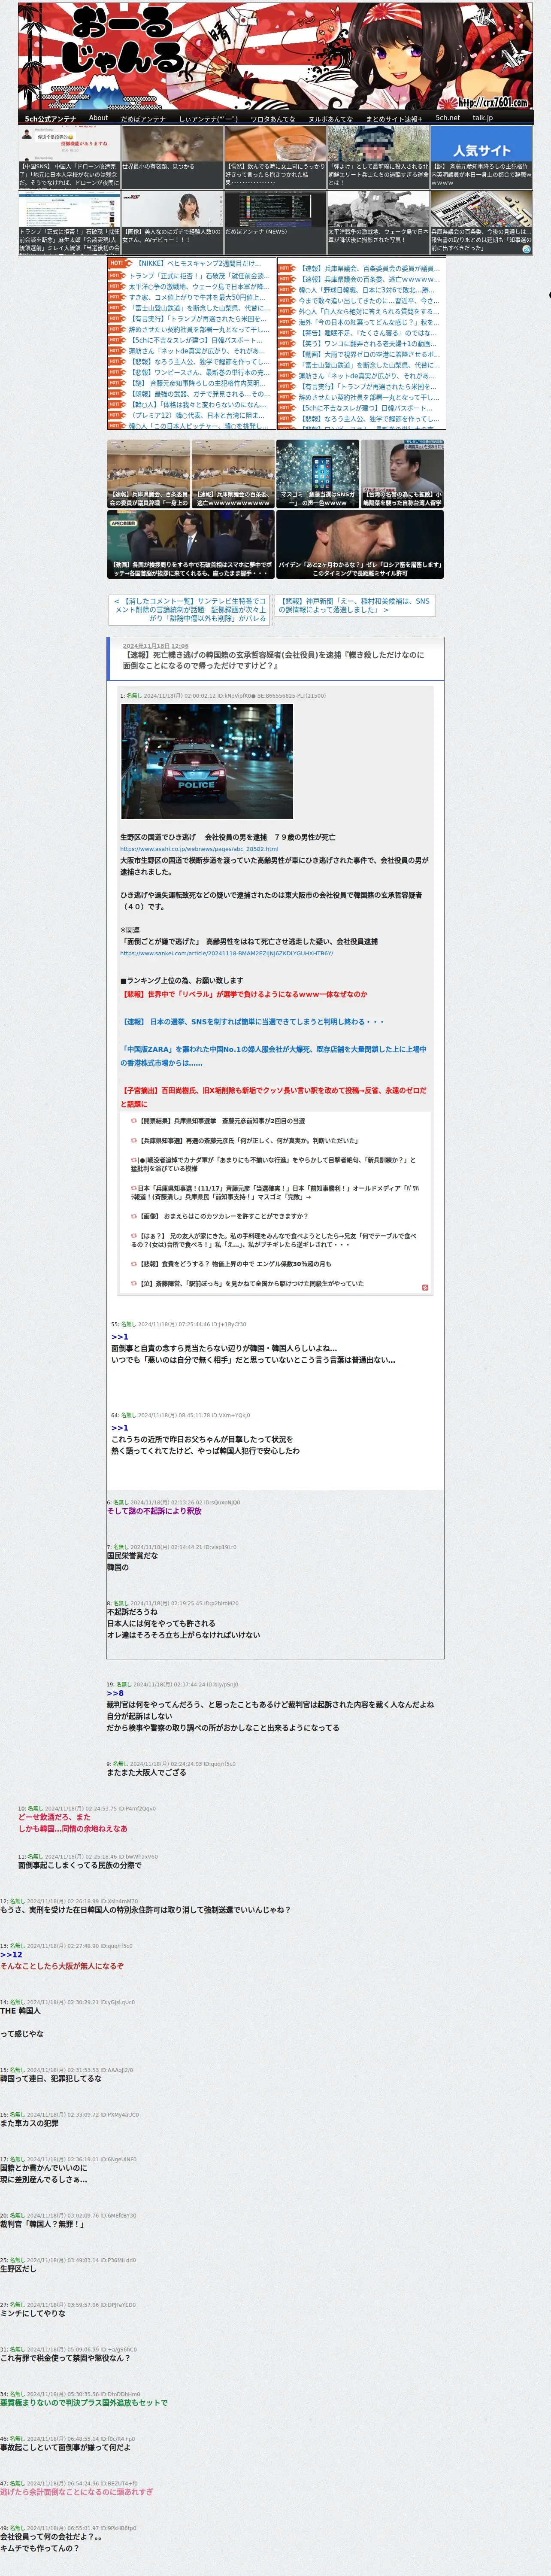Click the おーるじゃんる site logo banner
551x2576 pixels.
275,56
